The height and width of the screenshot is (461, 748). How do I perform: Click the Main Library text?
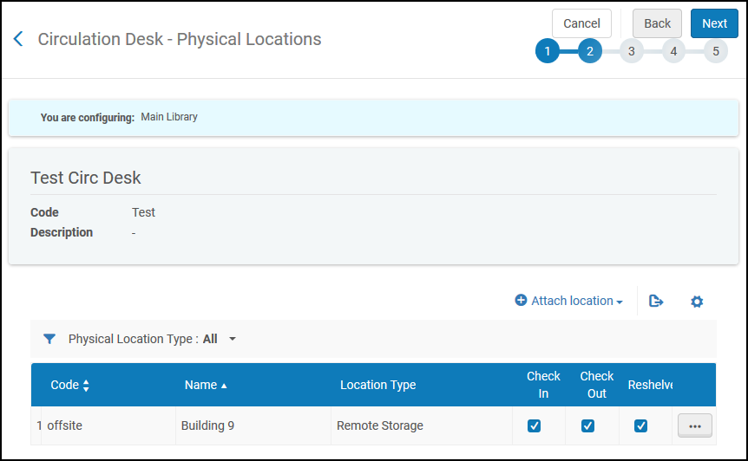point(169,117)
